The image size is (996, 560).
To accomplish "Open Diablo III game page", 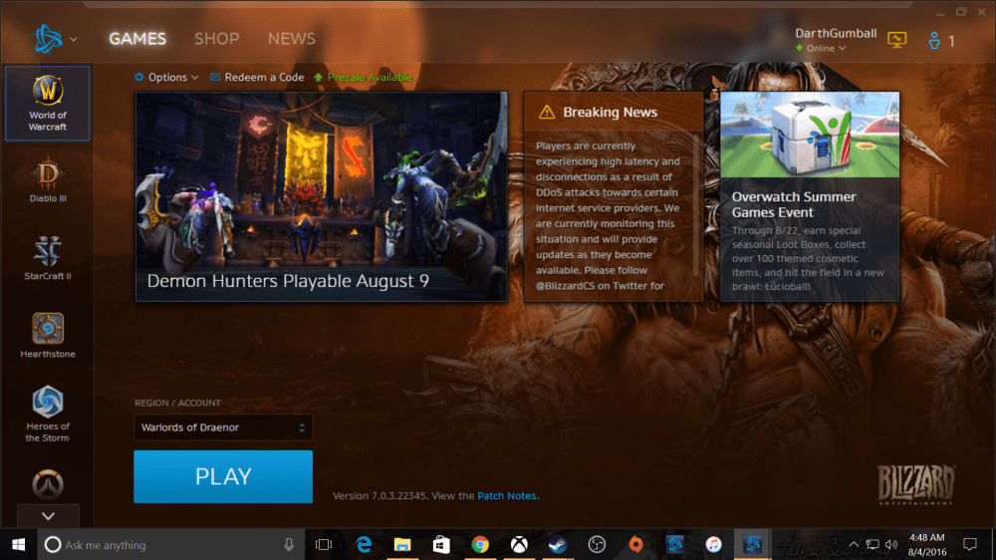I will [x=47, y=183].
